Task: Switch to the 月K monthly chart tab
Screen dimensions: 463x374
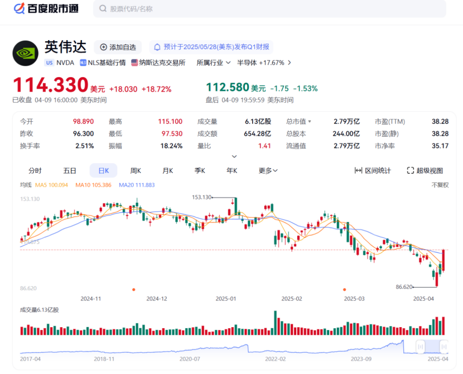Action: point(167,170)
